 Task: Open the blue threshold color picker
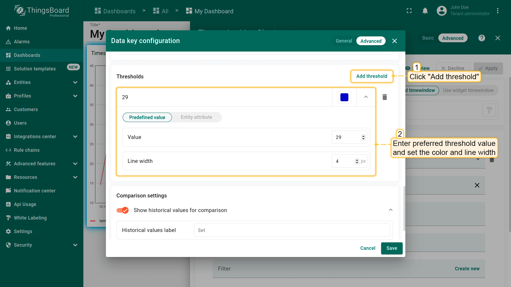pyautogui.click(x=344, y=97)
